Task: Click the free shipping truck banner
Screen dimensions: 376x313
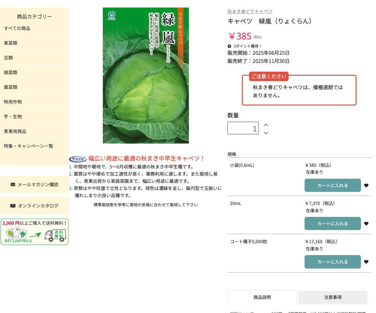Action: (x=34, y=232)
